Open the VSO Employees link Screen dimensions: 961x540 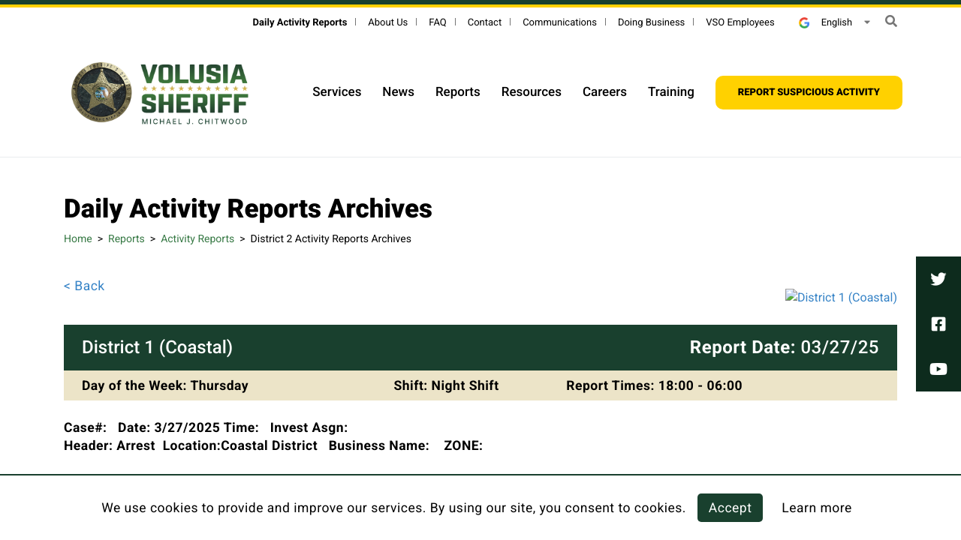(740, 22)
